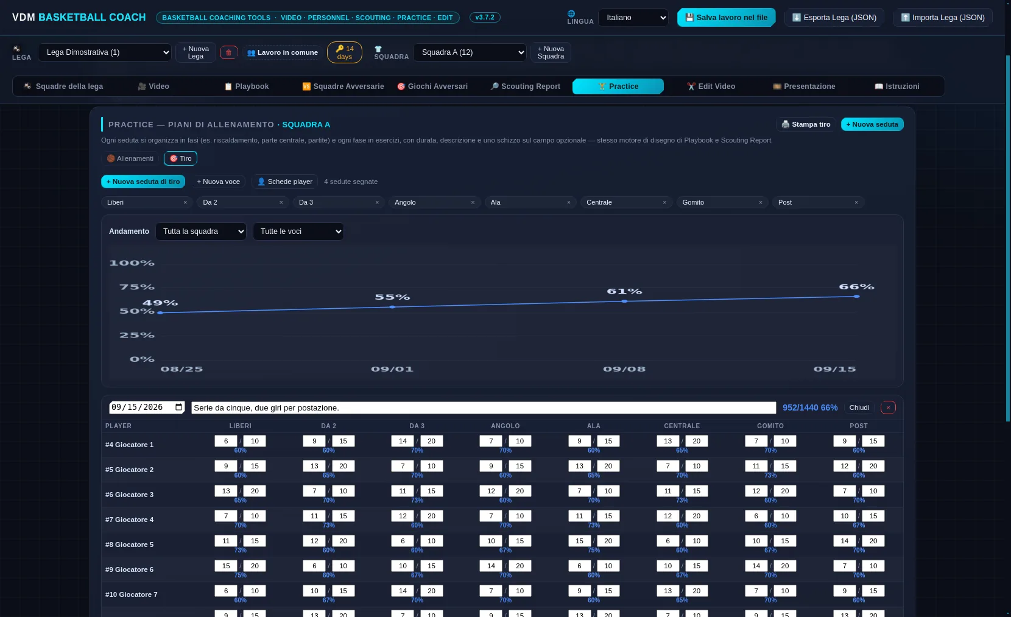The image size is (1011, 617).
Task: Open the Istruzioni tab
Action: 897,86
